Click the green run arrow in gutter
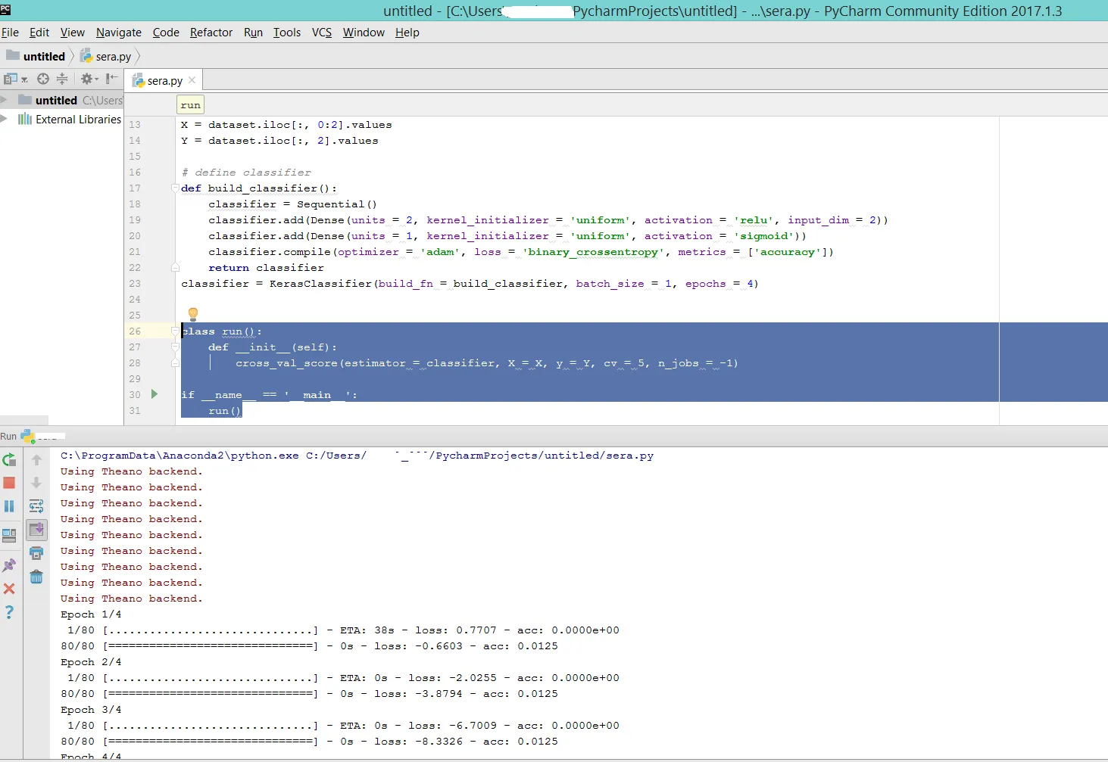 154,394
